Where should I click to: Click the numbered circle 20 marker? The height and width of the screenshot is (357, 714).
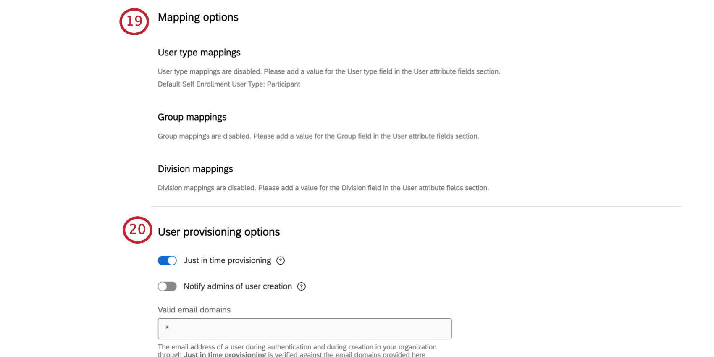point(137,230)
